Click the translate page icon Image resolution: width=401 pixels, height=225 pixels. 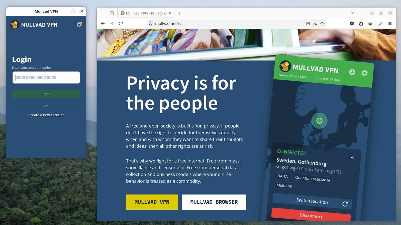(315, 23)
